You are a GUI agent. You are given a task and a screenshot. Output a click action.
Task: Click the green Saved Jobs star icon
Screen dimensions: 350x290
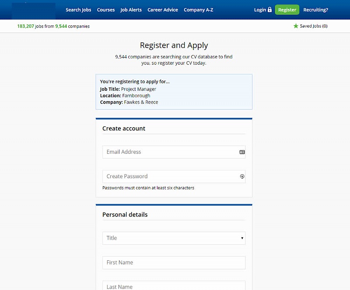tap(296, 26)
